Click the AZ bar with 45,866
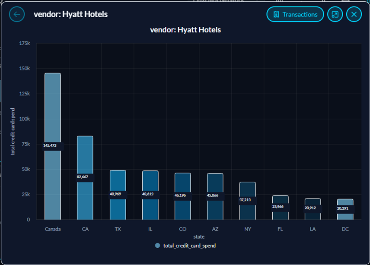Viewport: 370px width, 265px height. [x=215, y=196]
